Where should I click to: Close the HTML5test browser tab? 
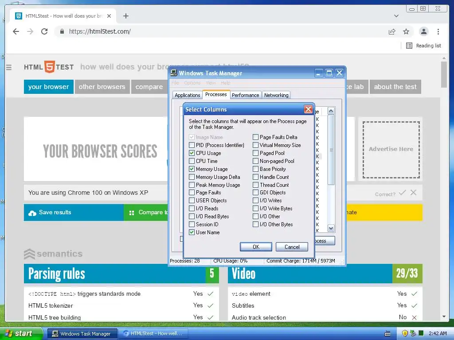pyautogui.click(x=109, y=16)
